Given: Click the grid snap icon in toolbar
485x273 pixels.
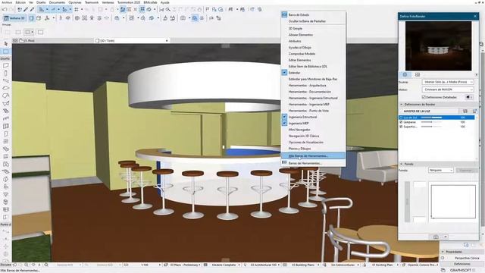Looking at the screenshot, I should coord(76,10).
